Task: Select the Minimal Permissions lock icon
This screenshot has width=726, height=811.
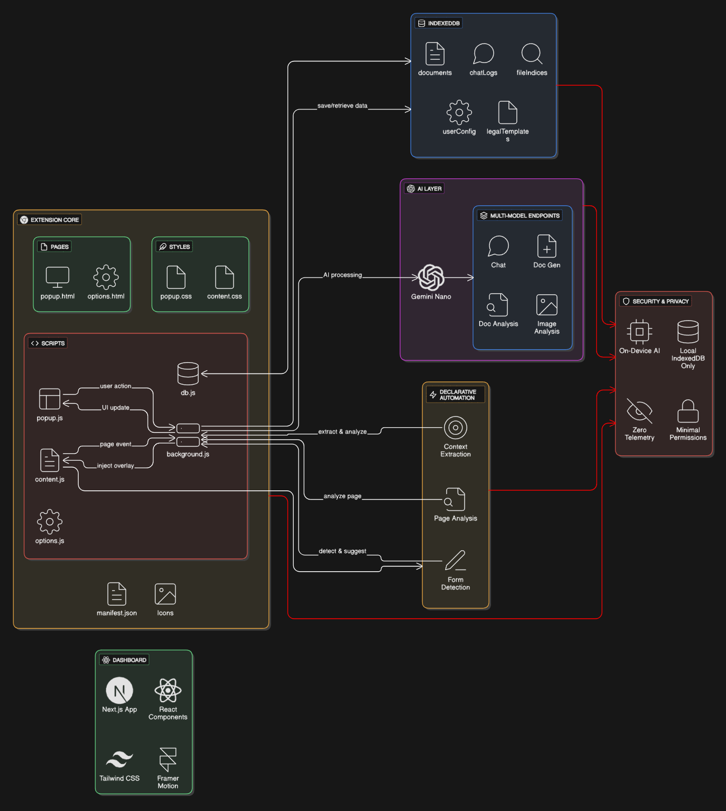Action: [x=688, y=411]
